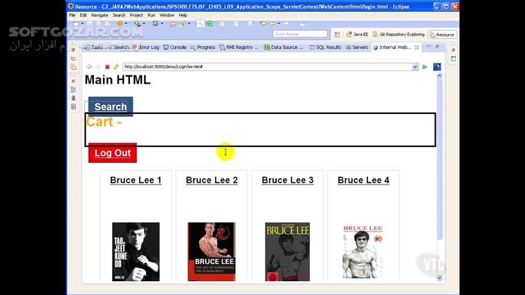Screen dimensions: 525x295
Task: Switch to the Console tab
Action: pyautogui.click(x=175, y=48)
